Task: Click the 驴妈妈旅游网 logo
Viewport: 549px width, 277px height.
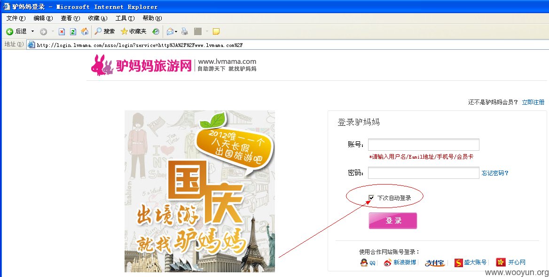Action: tap(141, 65)
